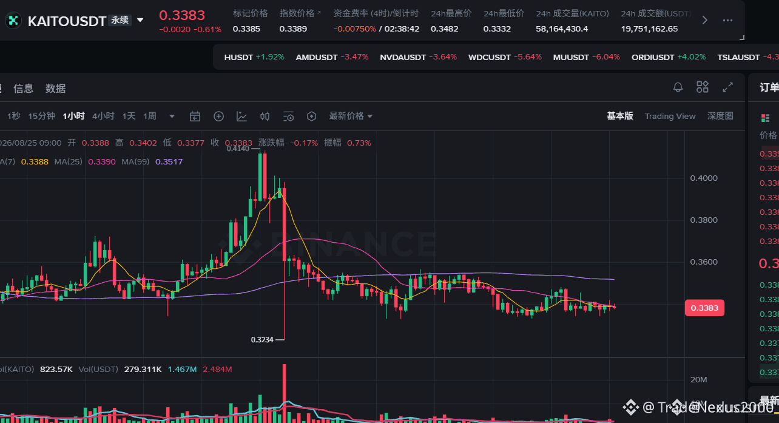Click the Vol(USDT) value 279.311K

click(143, 369)
